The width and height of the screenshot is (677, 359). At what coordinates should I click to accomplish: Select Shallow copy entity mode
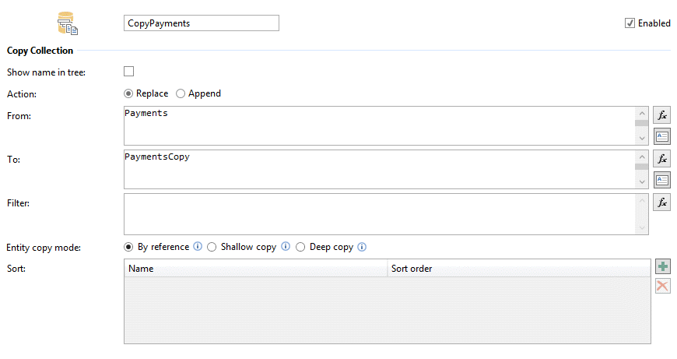coord(212,247)
